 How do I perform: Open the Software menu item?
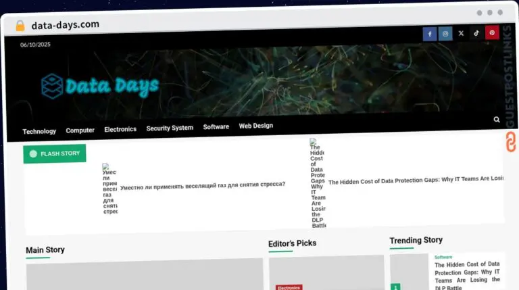tap(216, 127)
